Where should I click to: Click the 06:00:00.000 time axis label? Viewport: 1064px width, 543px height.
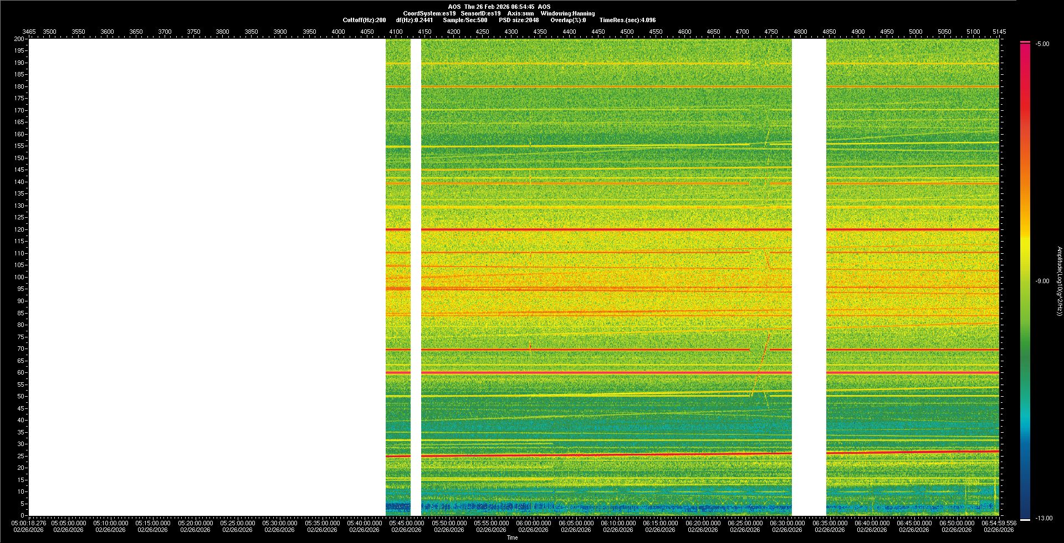534,523
